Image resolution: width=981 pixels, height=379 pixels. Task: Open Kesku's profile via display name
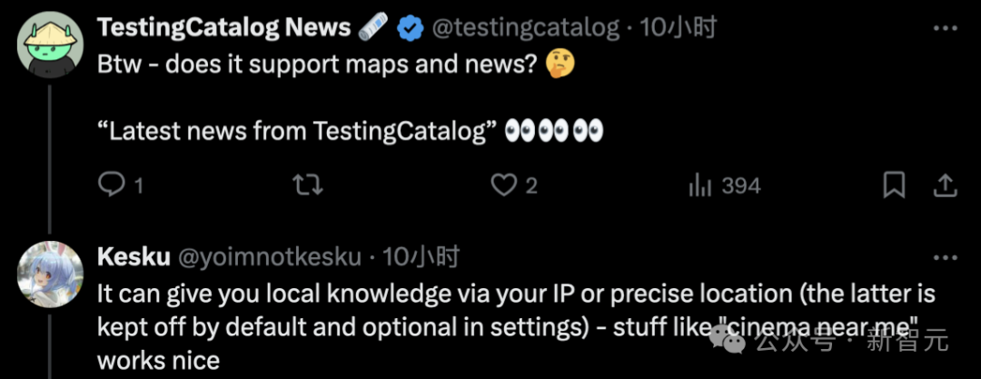pyautogui.click(x=133, y=256)
